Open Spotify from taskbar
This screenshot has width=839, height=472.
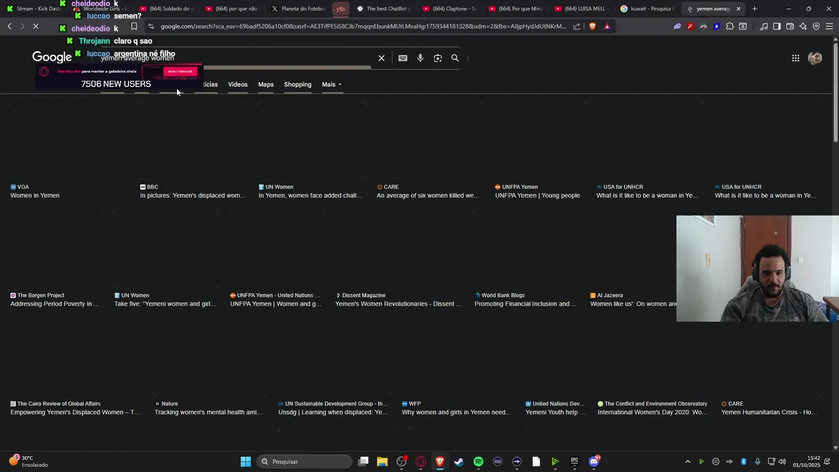point(478,462)
